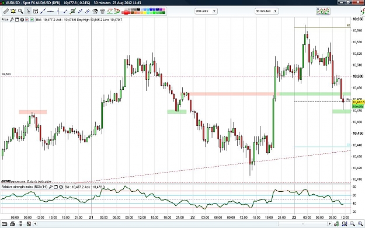Choose the text annotation tool
365x228 pixels.
[x=36, y=11]
